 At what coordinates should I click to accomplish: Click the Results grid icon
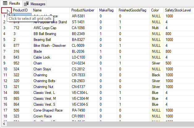(x=5, y=3)
